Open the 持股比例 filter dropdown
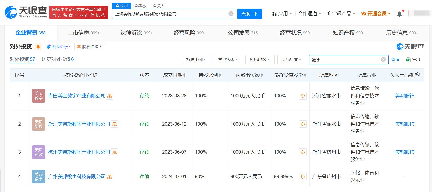The image size is (432, 192). (x=196, y=60)
